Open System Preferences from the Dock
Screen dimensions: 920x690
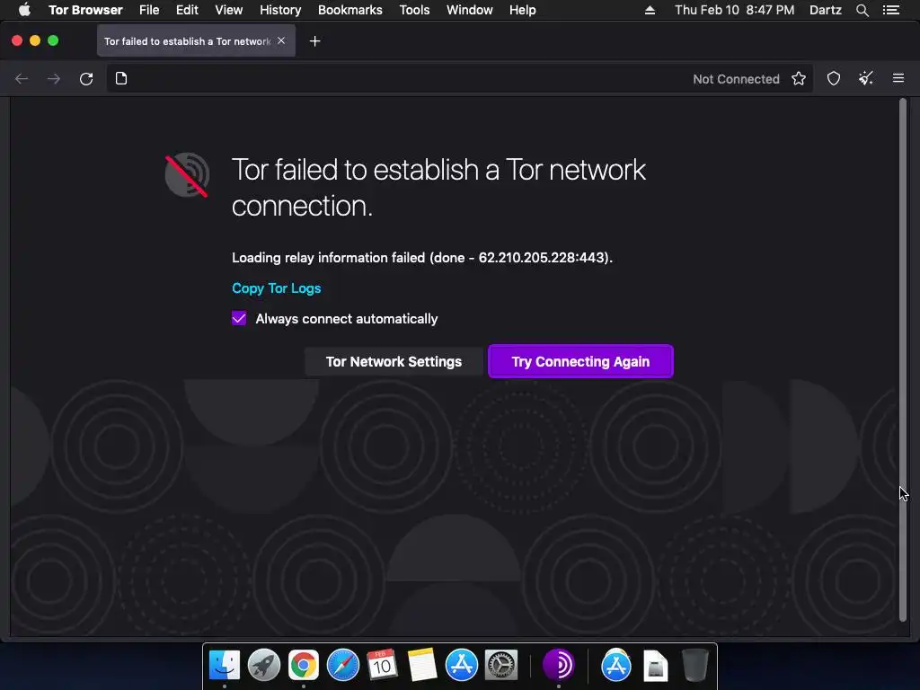pyautogui.click(x=501, y=665)
